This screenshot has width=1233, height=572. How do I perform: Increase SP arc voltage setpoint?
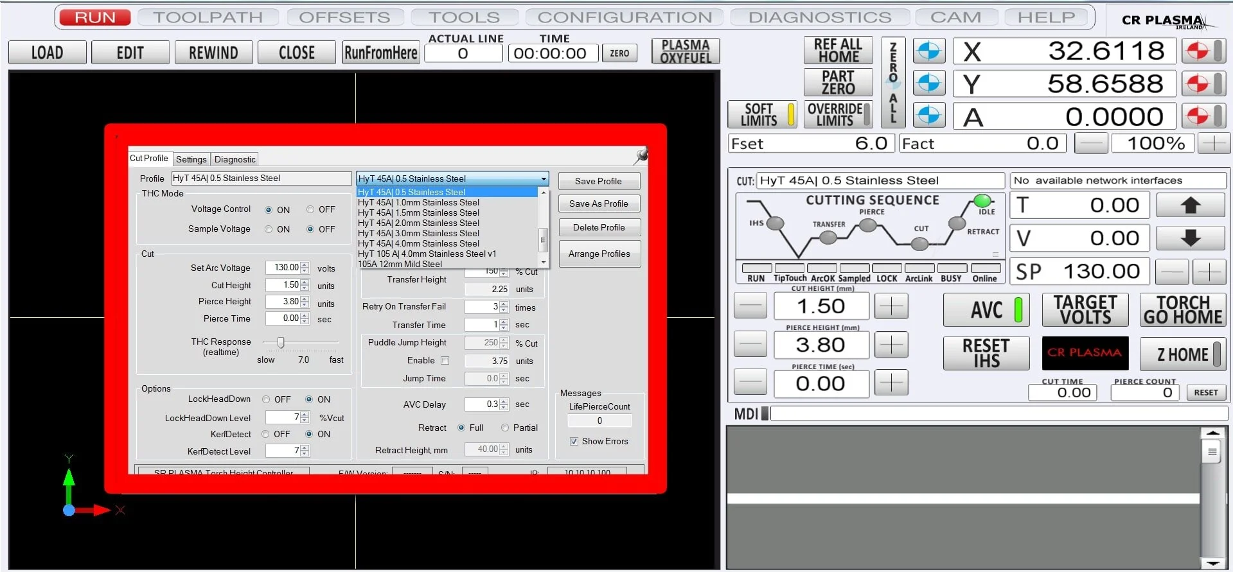[x=1209, y=272]
